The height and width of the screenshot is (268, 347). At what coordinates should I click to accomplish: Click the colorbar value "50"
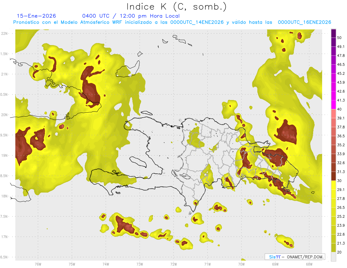[x=339, y=38]
